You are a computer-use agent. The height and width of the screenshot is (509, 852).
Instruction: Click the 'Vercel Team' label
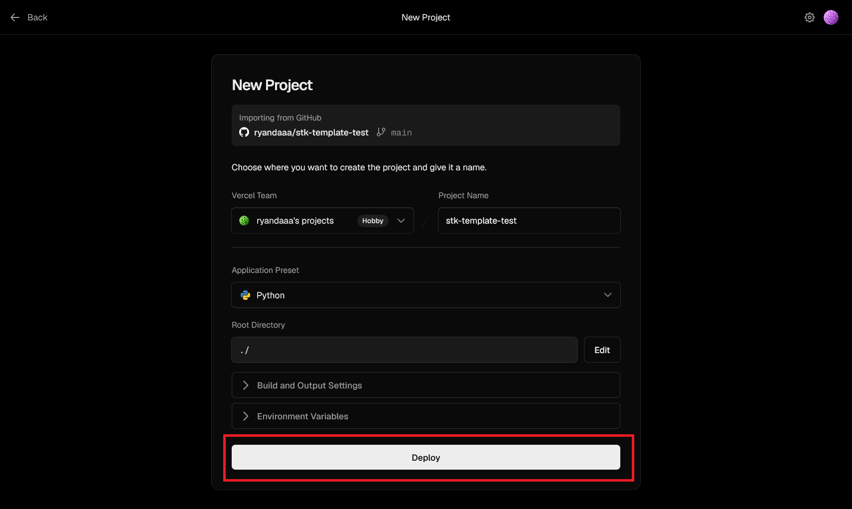click(254, 195)
